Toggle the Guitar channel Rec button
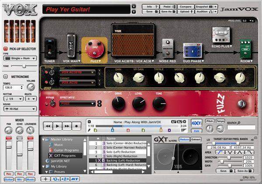 9,174
